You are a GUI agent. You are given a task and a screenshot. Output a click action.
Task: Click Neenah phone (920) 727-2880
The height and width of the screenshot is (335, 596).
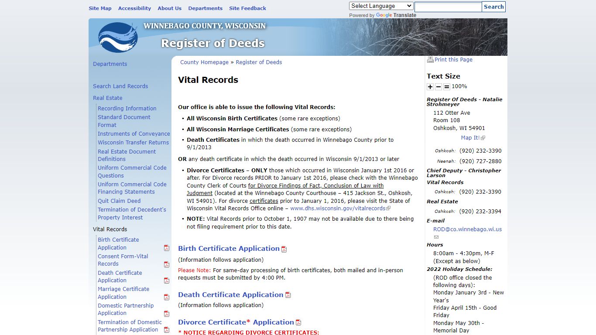pyautogui.click(x=480, y=161)
